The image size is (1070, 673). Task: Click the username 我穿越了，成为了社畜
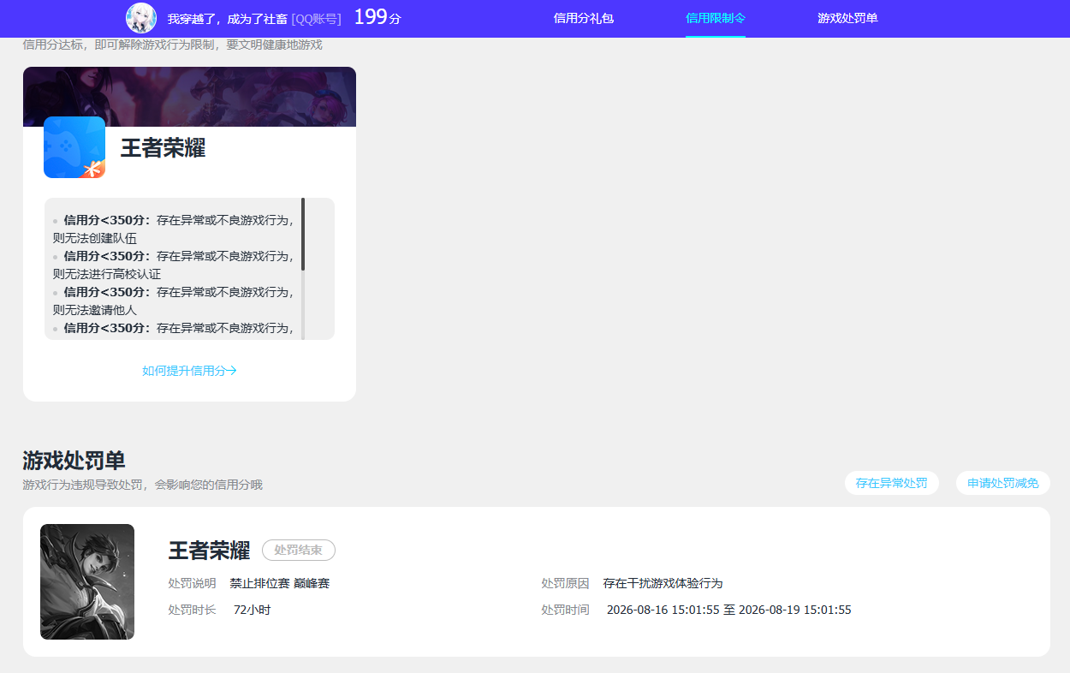[x=227, y=19]
